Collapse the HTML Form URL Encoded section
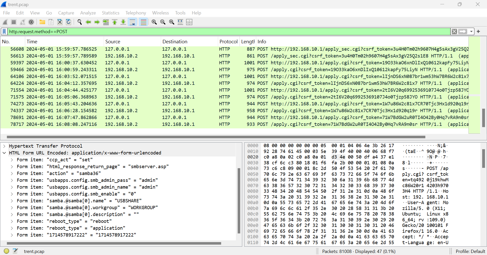Image resolution: width=487 pixels, height=255 pixels. 4,153
